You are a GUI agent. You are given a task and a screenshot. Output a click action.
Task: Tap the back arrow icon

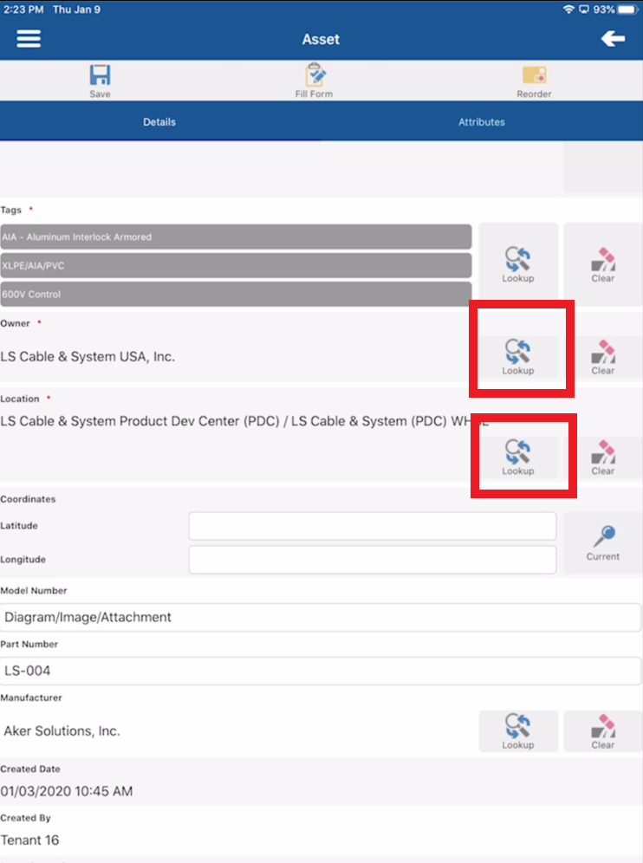coord(613,38)
